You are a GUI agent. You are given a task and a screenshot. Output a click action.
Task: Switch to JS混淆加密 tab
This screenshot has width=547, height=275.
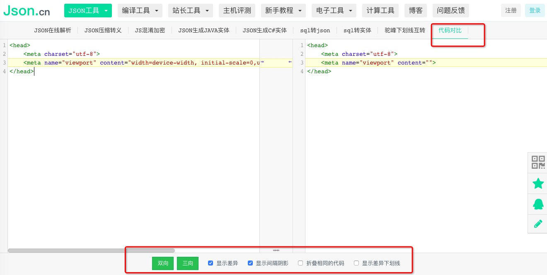[150, 30]
